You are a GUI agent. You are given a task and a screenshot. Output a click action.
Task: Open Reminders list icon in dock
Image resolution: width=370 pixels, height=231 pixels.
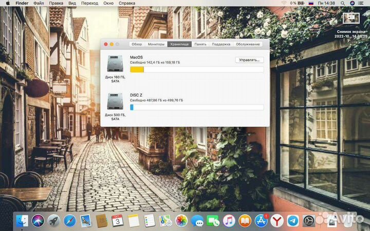150,221
